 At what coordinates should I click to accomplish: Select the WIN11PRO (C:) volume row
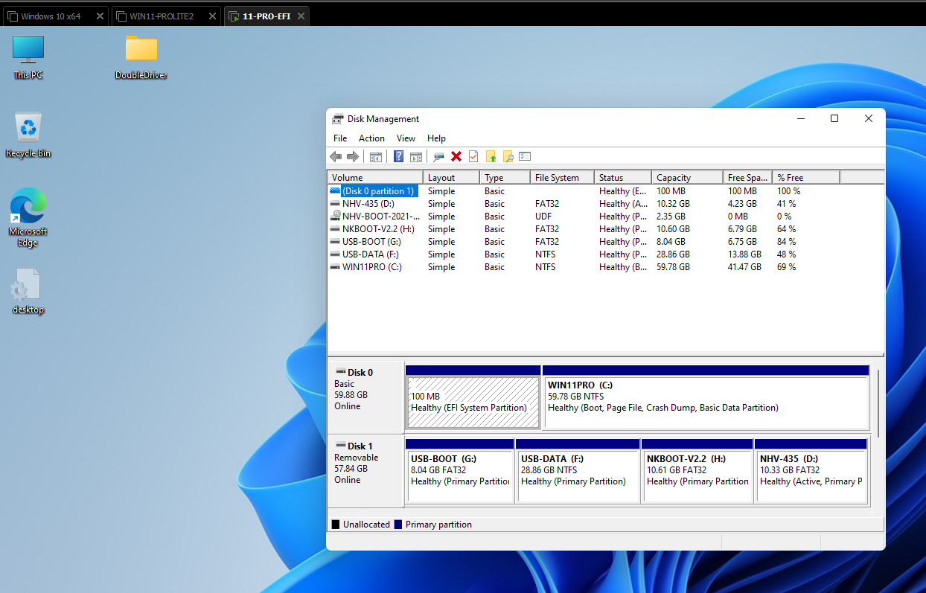606,267
